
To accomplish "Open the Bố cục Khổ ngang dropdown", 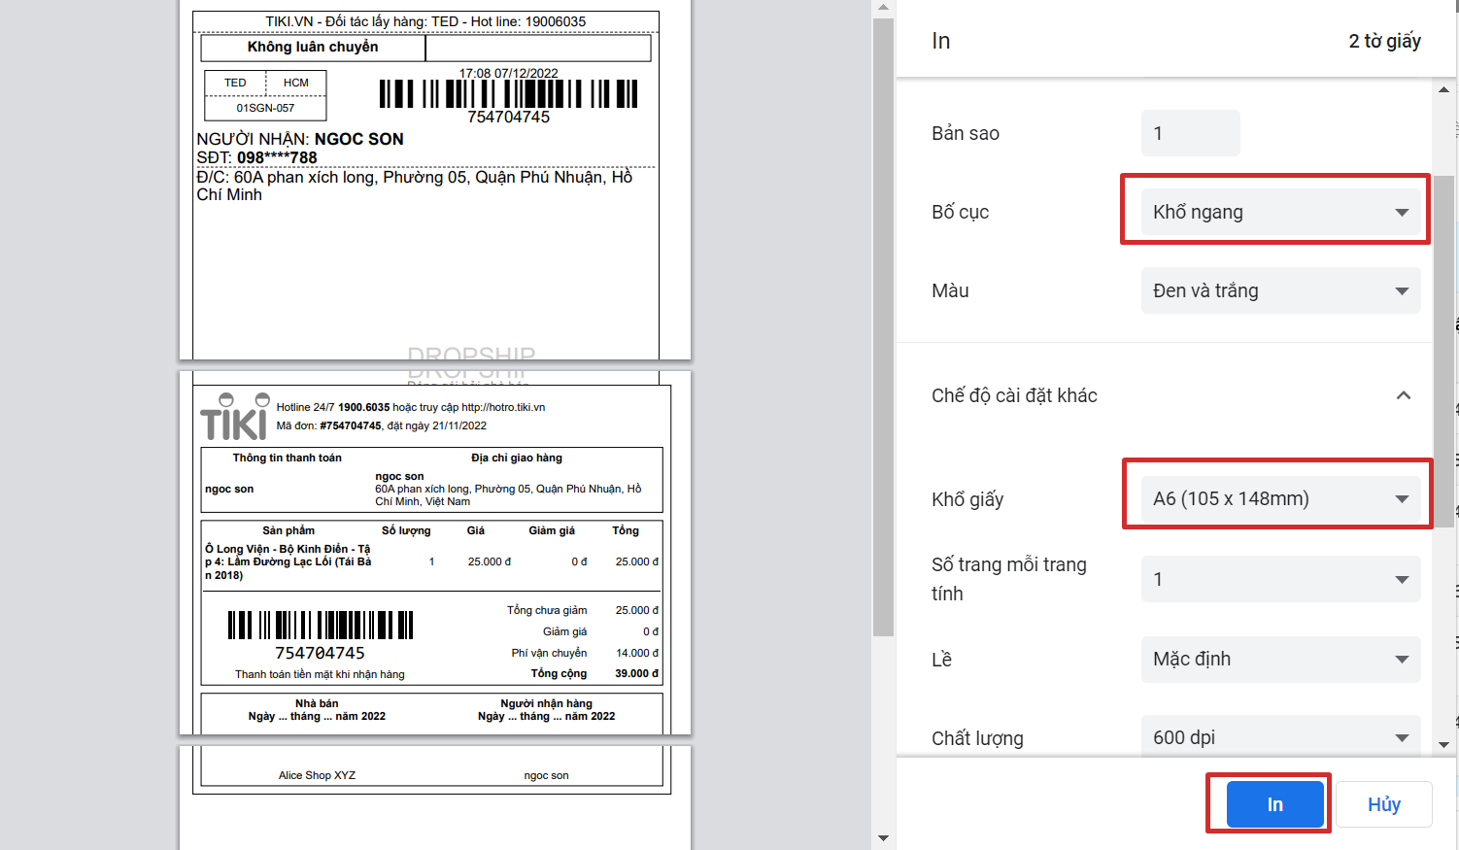I will click(x=1280, y=212).
